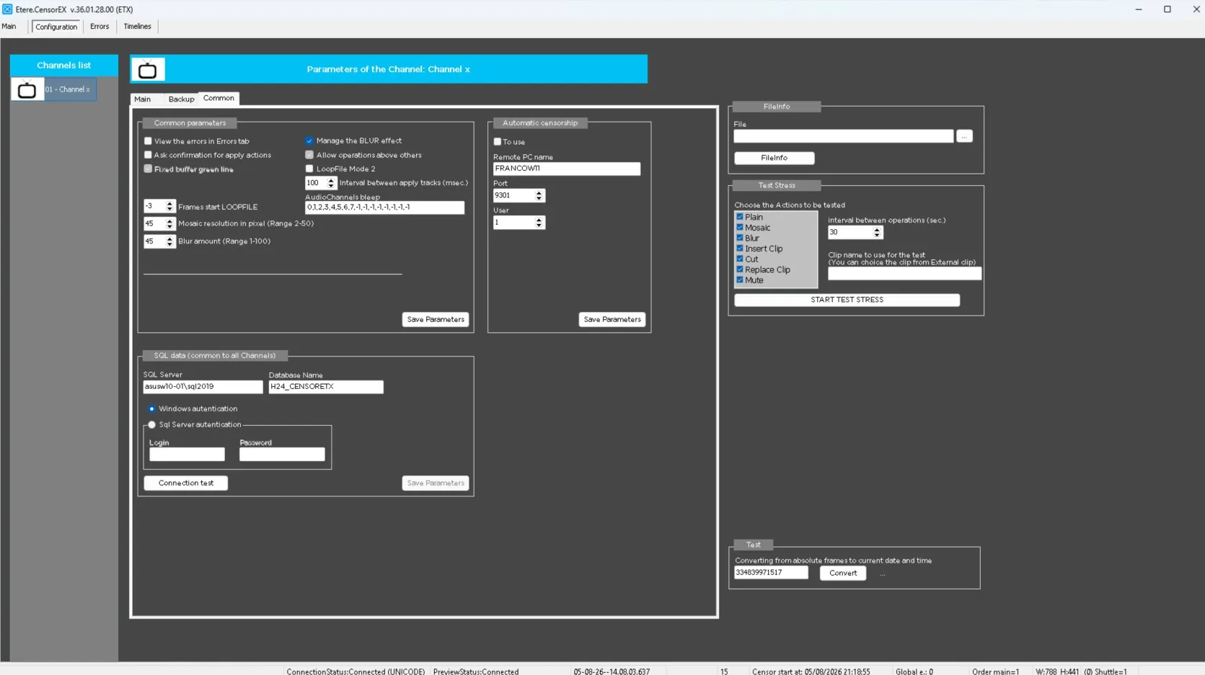The image size is (1205, 675).
Task: Uncheck Blur in Test Stress actions
Action: (740, 238)
